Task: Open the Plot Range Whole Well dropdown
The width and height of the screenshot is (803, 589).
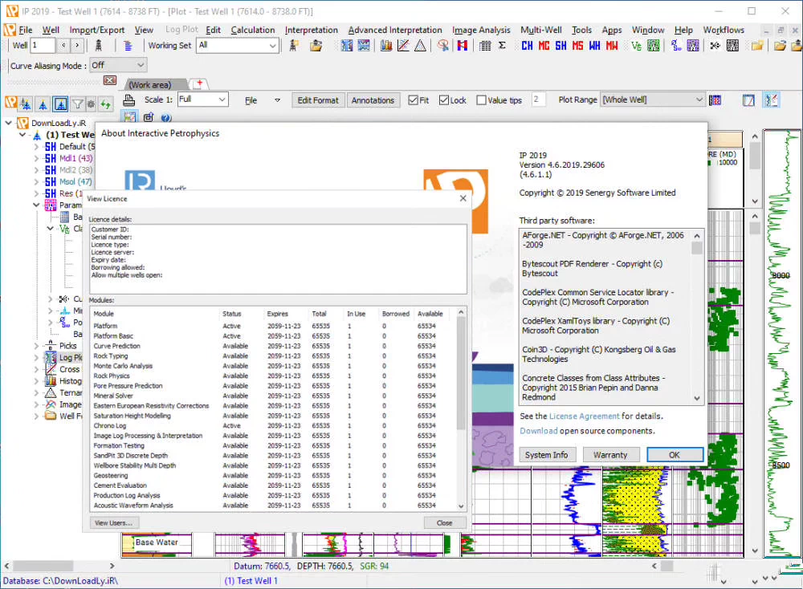Action: (x=652, y=100)
